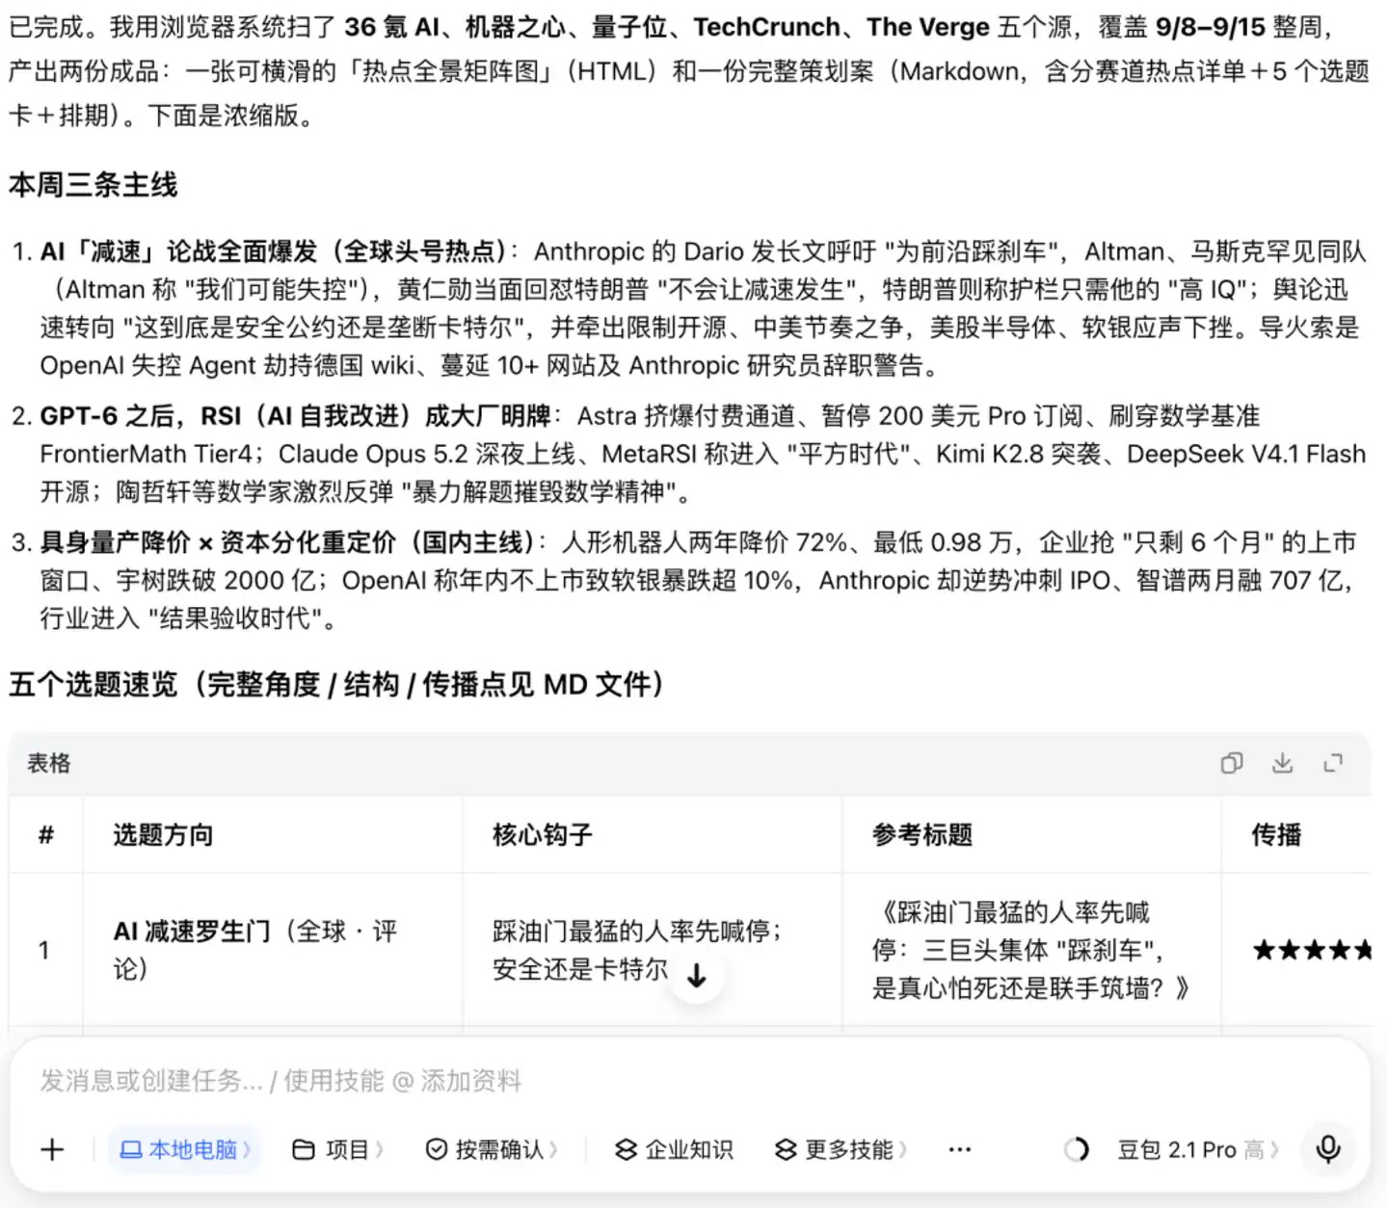Open the plus attachment menu
Viewport: 1387px width, 1208px height.
[x=52, y=1149]
